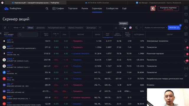
Task: Select the Динамика tab
Action: (x=40, y=28)
